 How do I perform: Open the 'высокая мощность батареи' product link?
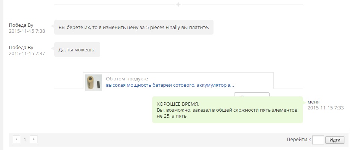point(170,85)
